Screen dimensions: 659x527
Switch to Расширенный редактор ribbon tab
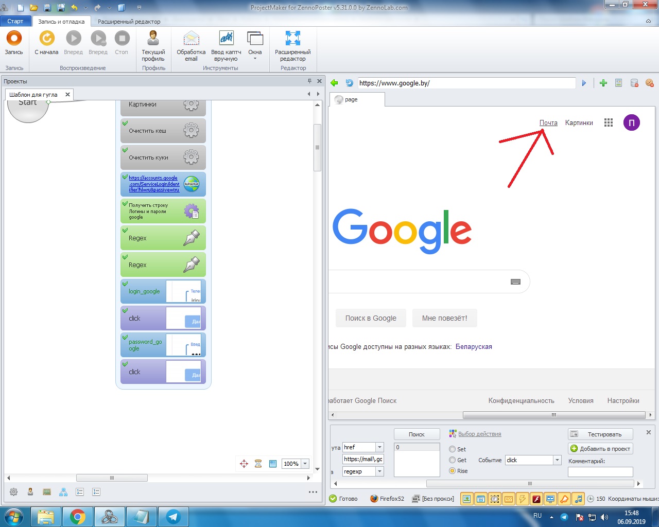tap(129, 22)
